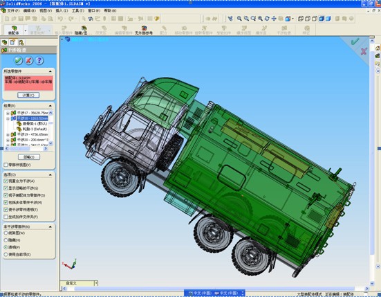Open the 帮助(H) Help menu
This screenshot has width=381, height=297.
110,10
